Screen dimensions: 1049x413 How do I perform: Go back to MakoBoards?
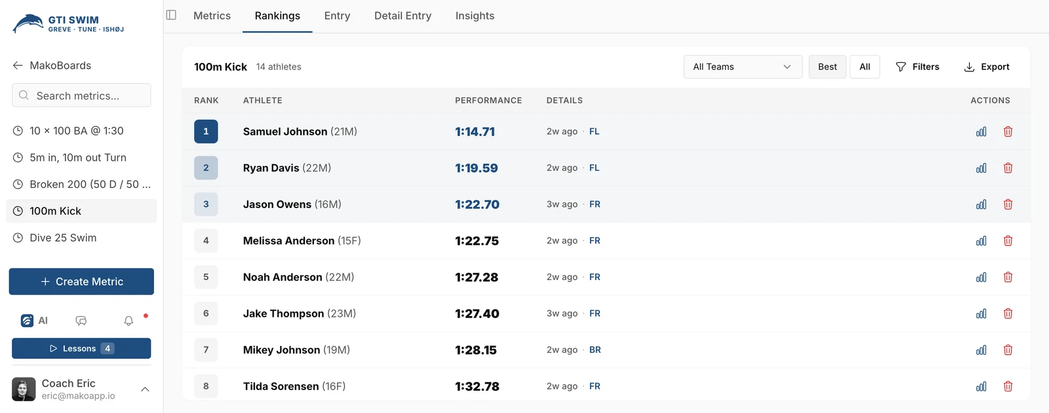52,65
